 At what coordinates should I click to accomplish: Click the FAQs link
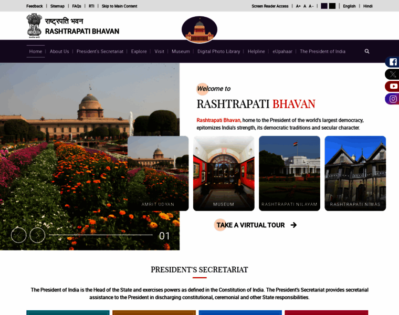coord(77,6)
